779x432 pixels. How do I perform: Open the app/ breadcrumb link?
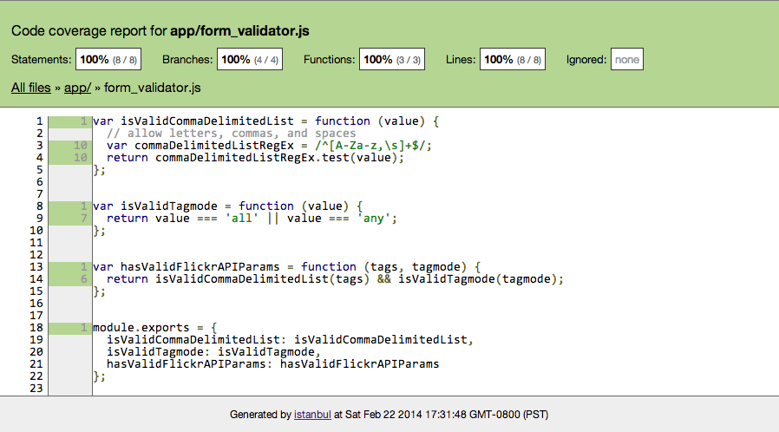(77, 88)
